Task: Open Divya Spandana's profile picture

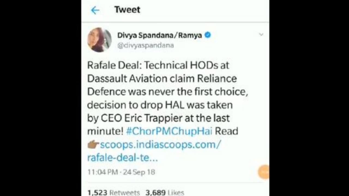Action: [99, 40]
